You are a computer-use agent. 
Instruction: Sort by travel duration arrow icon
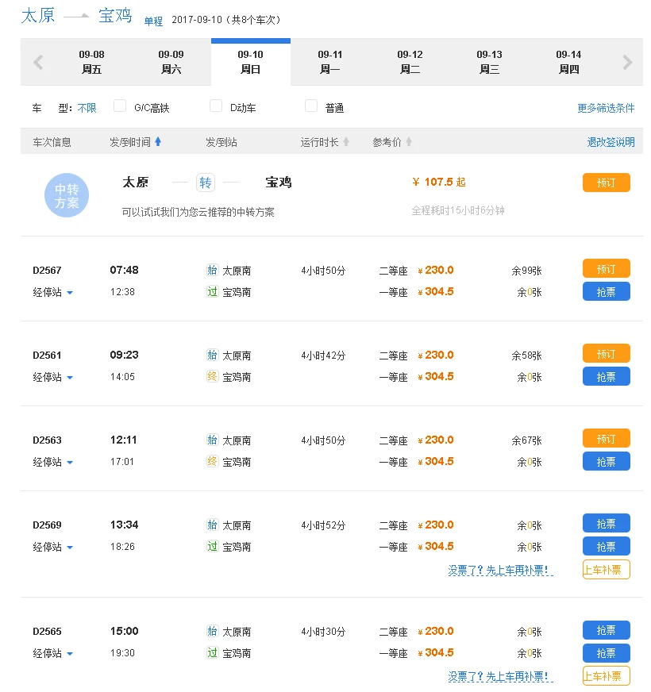[345, 142]
